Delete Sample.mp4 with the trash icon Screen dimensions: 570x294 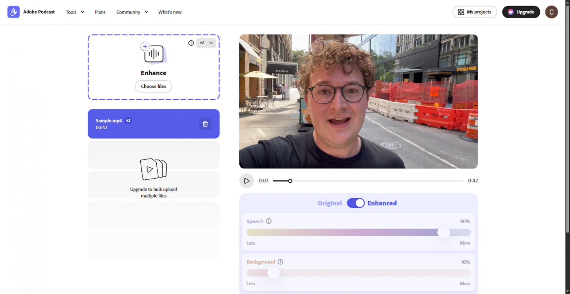[x=205, y=124]
